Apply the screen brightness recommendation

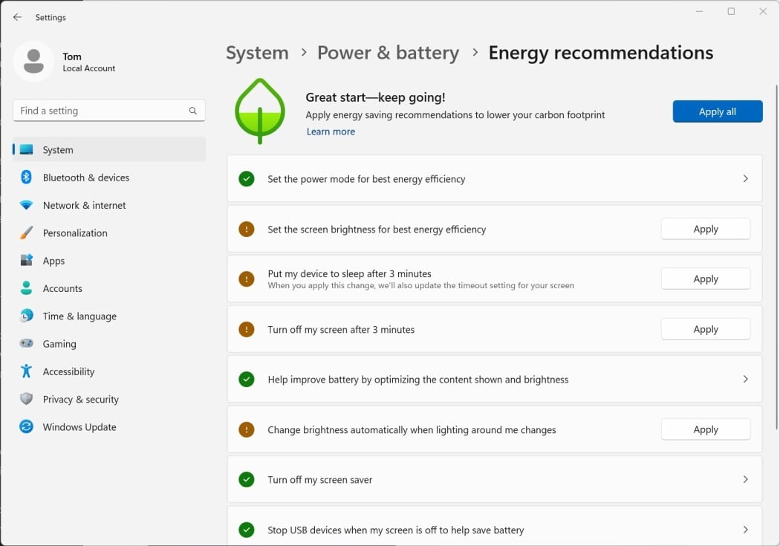705,228
